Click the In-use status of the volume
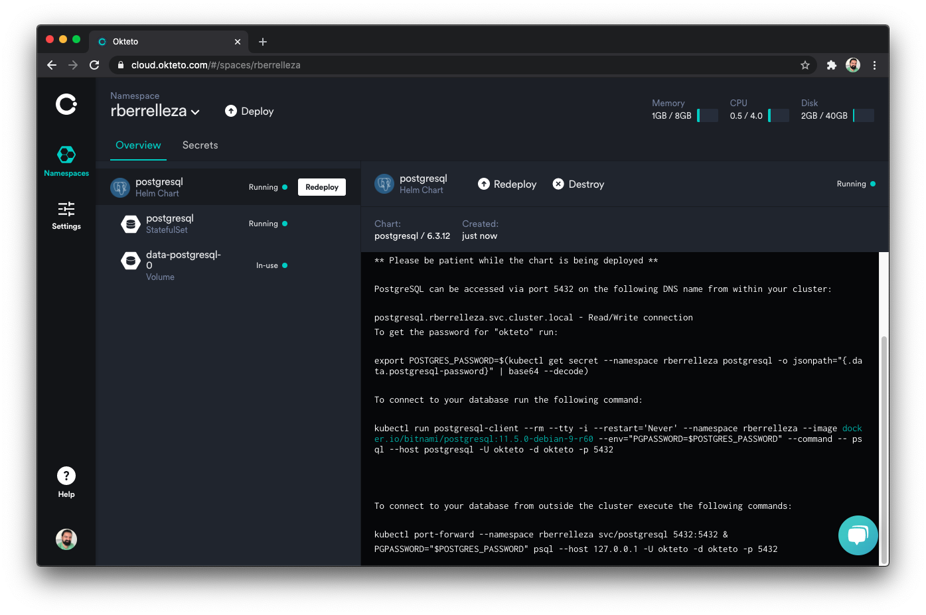926x615 pixels. tap(271, 265)
